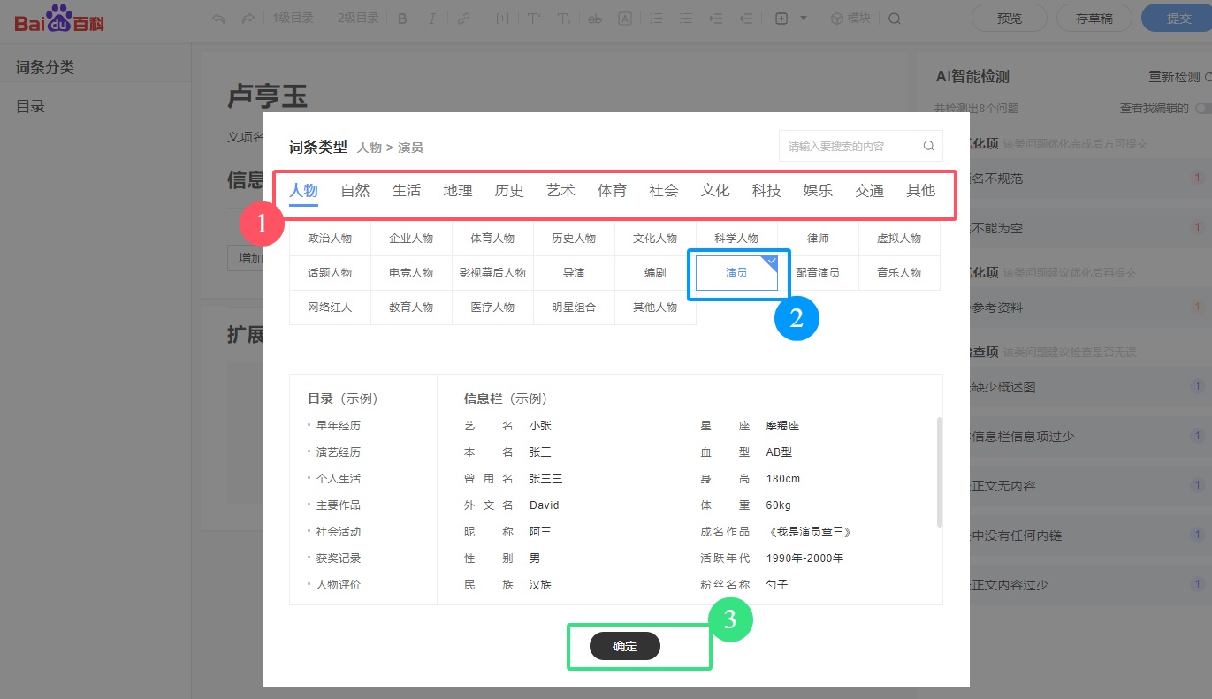Pick the 话题人物 type cell

click(330, 273)
